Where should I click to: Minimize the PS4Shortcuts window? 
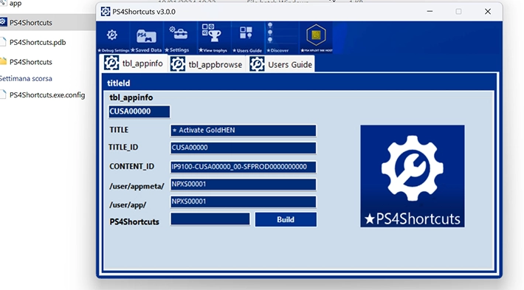click(x=430, y=11)
